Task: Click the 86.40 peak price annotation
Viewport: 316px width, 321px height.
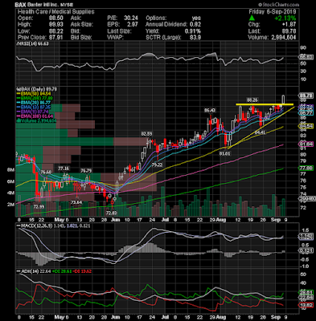Action: pyautogui.click(x=210, y=110)
